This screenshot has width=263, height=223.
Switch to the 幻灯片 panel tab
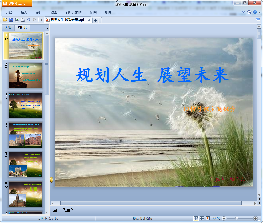pyautogui.click(x=22, y=28)
